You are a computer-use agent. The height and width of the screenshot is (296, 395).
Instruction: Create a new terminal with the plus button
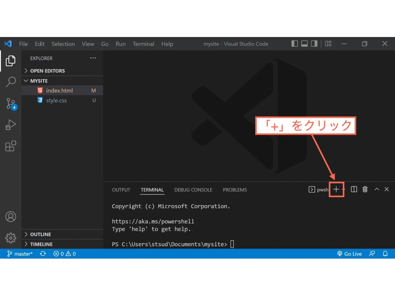tap(336, 189)
